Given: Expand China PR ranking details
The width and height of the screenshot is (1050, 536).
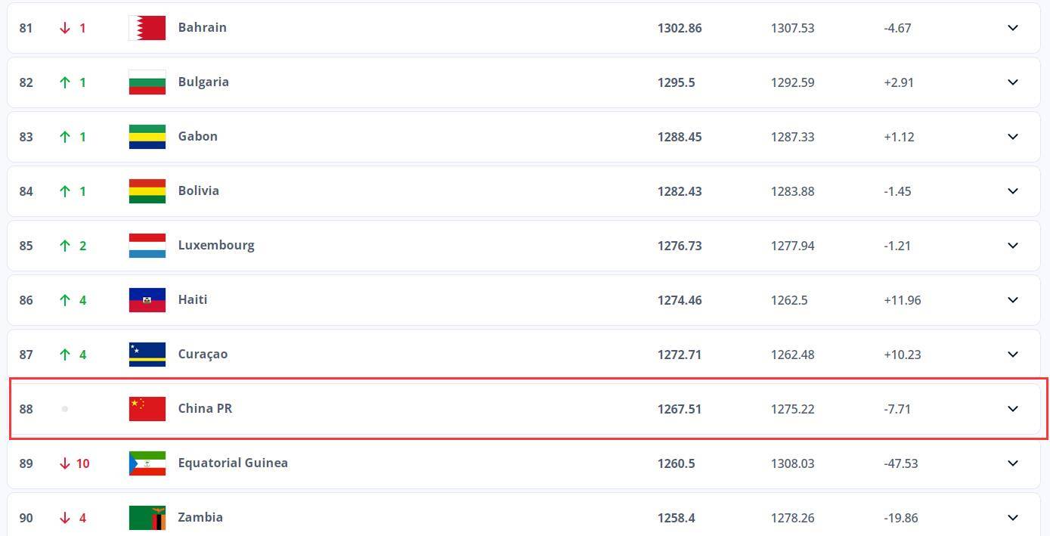Looking at the screenshot, I should [1013, 409].
